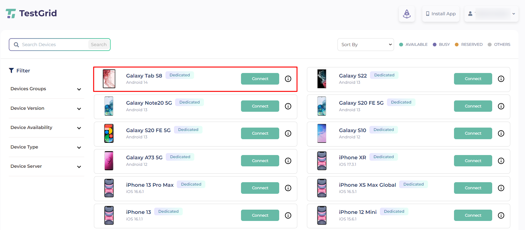Connect to Galaxy S22
This screenshot has width=525, height=230.
tap(473, 79)
